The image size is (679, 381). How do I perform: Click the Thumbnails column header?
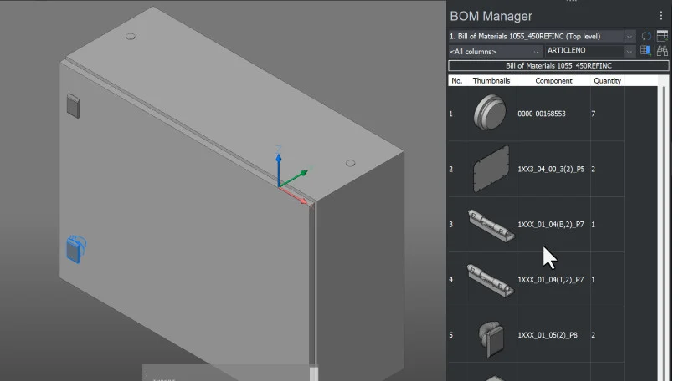point(491,81)
